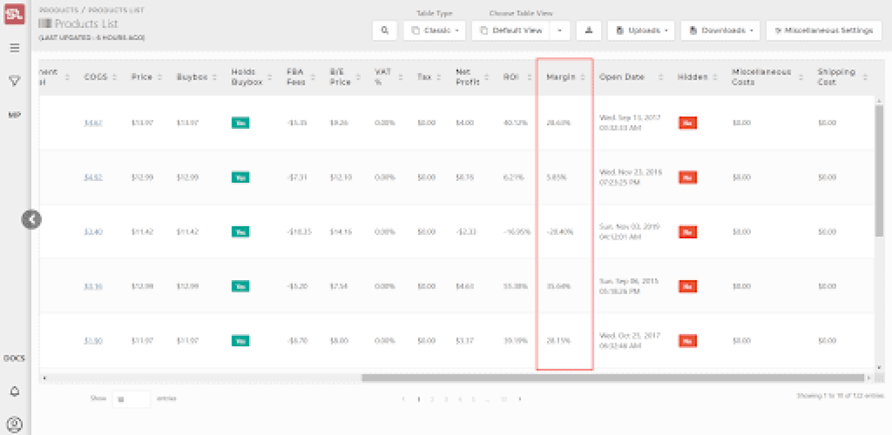Sort by B/E Price column arrows
892x435 pixels.
coord(358,77)
